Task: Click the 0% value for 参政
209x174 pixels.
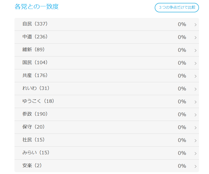Action: click(182, 114)
